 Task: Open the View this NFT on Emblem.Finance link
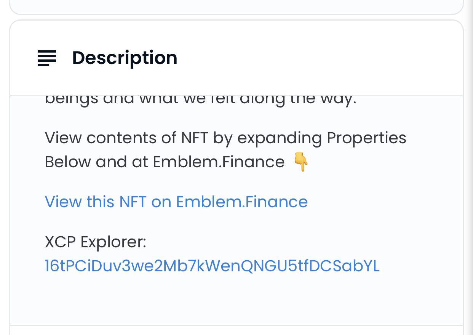[x=176, y=202]
